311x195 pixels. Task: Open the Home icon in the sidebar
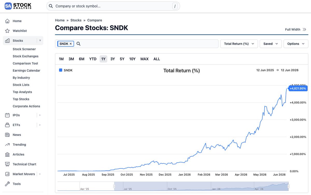[x=8, y=21]
